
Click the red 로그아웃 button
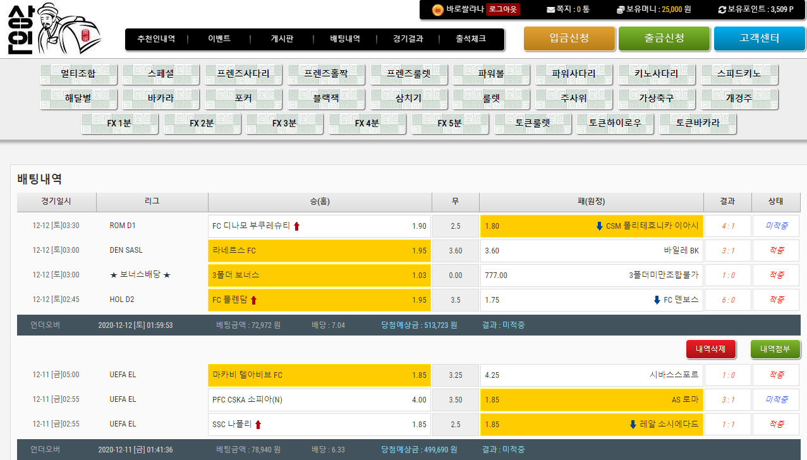(x=503, y=9)
